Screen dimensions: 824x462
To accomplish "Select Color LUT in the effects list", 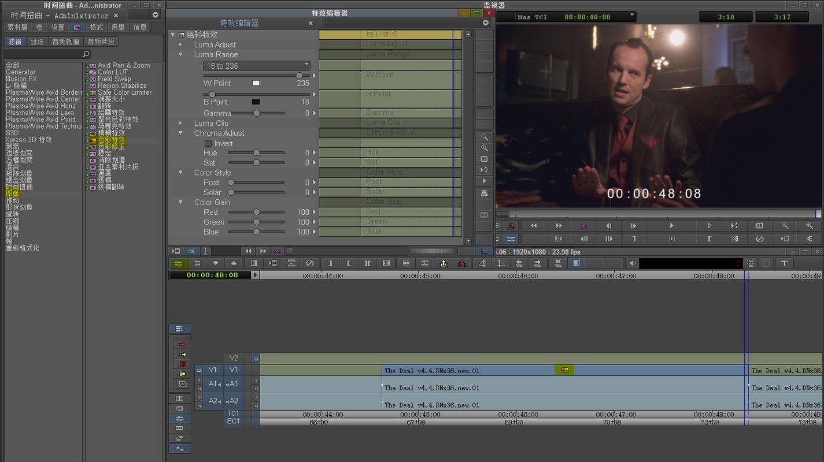I will (112, 72).
